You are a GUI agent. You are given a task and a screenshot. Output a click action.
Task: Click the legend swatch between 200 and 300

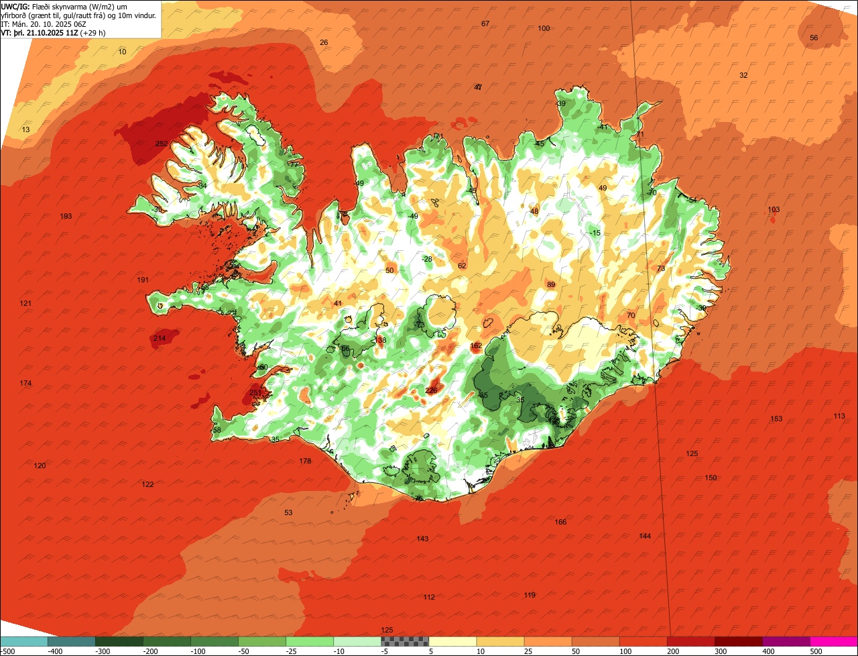691,641
